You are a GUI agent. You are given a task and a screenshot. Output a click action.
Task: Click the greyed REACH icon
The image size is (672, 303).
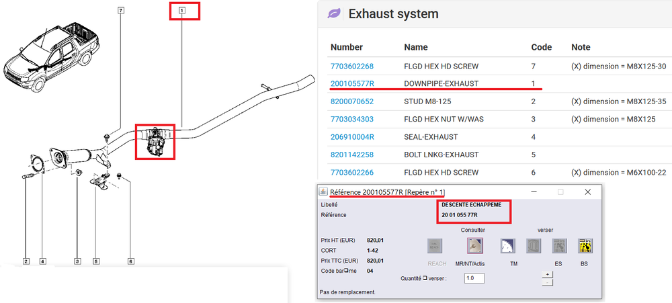(436, 247)
